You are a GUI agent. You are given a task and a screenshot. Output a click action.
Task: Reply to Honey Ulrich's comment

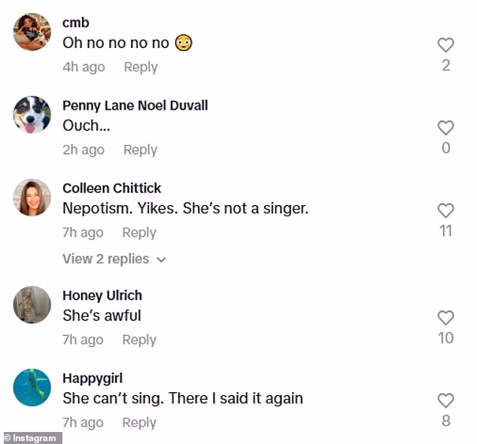pos(139,340)
